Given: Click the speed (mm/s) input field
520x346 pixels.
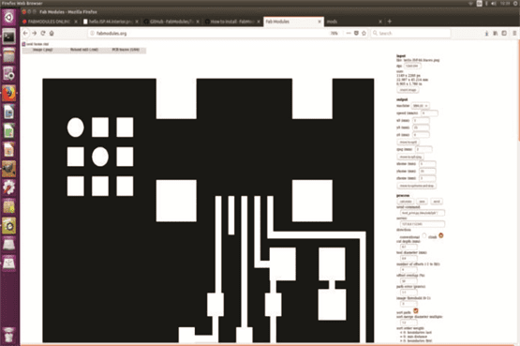Looking at the screenshot, I should tap(429, 113).
